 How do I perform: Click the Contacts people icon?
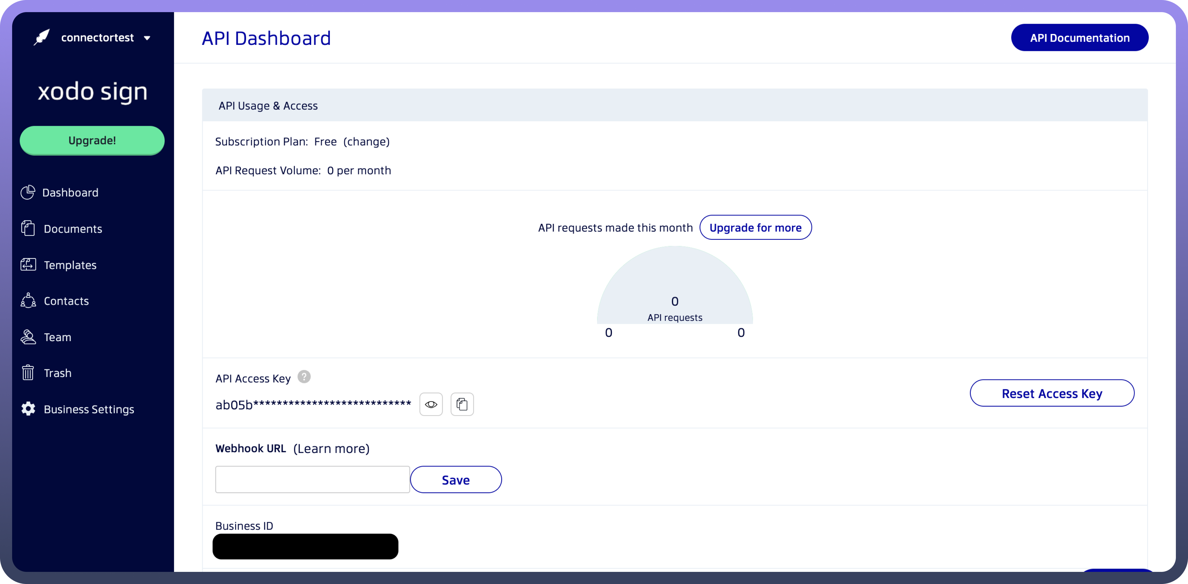click(28, 301)
